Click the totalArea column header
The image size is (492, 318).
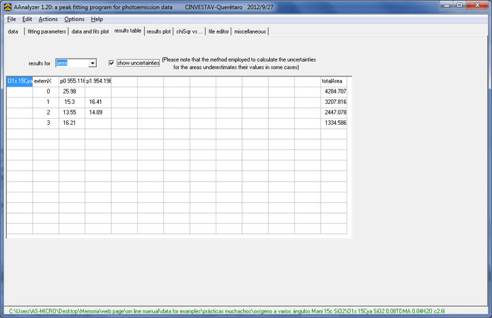pos(334,81)
